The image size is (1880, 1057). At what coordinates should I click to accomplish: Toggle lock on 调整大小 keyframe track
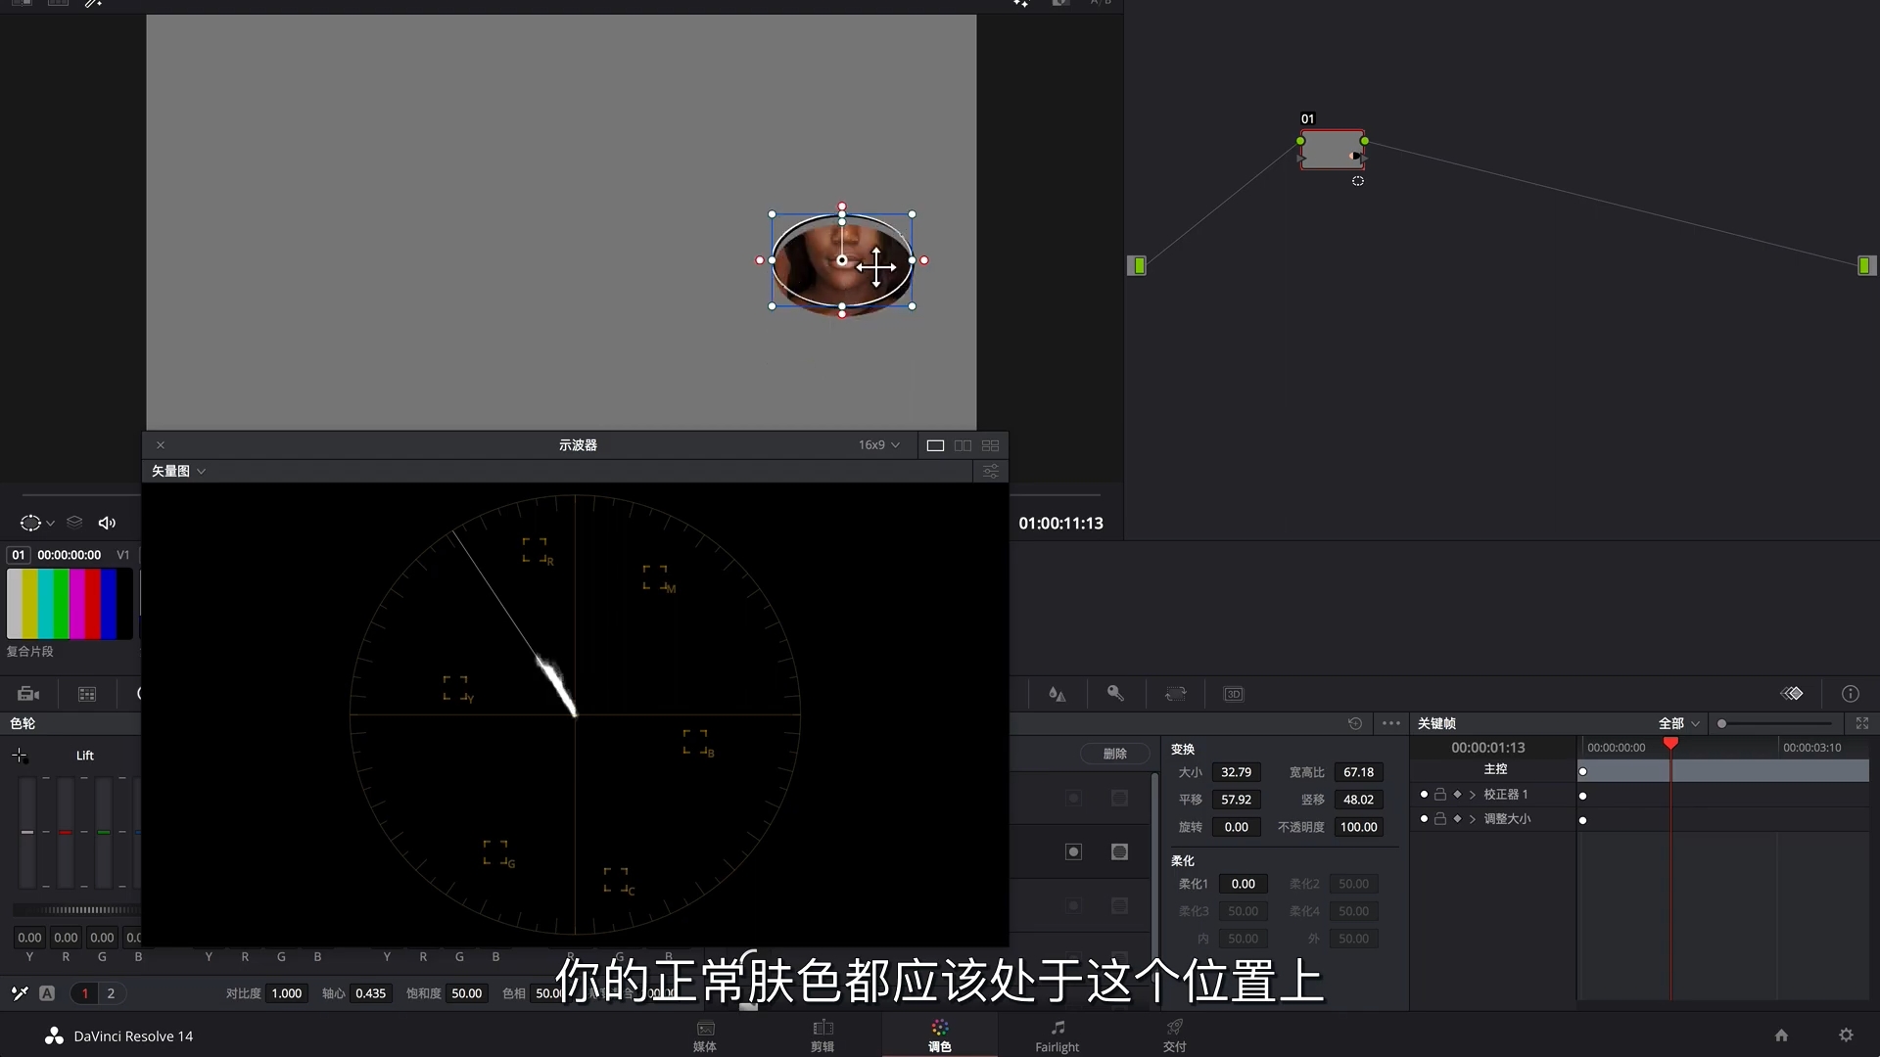[x=1440, y=819]
